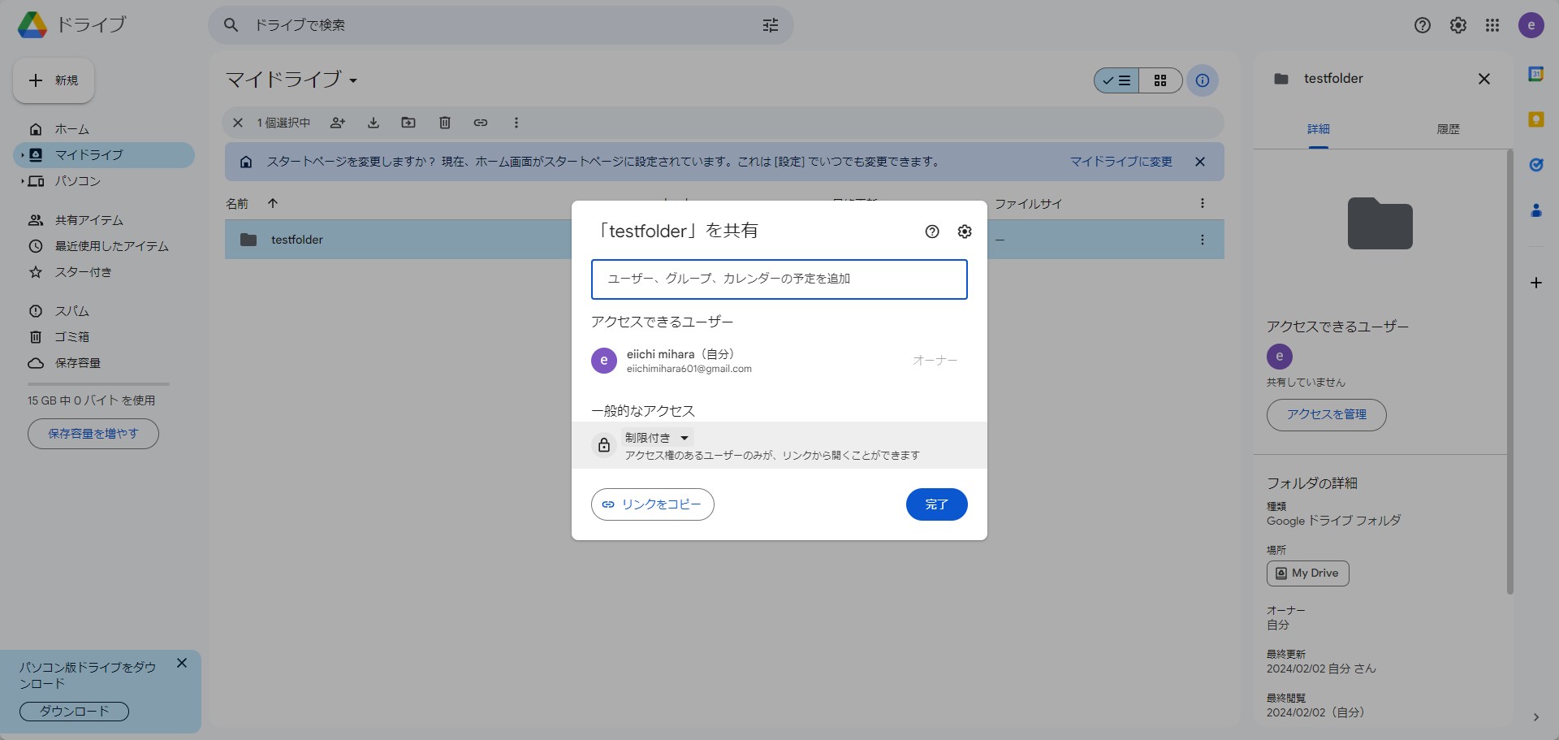Open 共有アイテム in the sidebar
The height and width of the screenshot is (740, 1559).
[104, 220]
